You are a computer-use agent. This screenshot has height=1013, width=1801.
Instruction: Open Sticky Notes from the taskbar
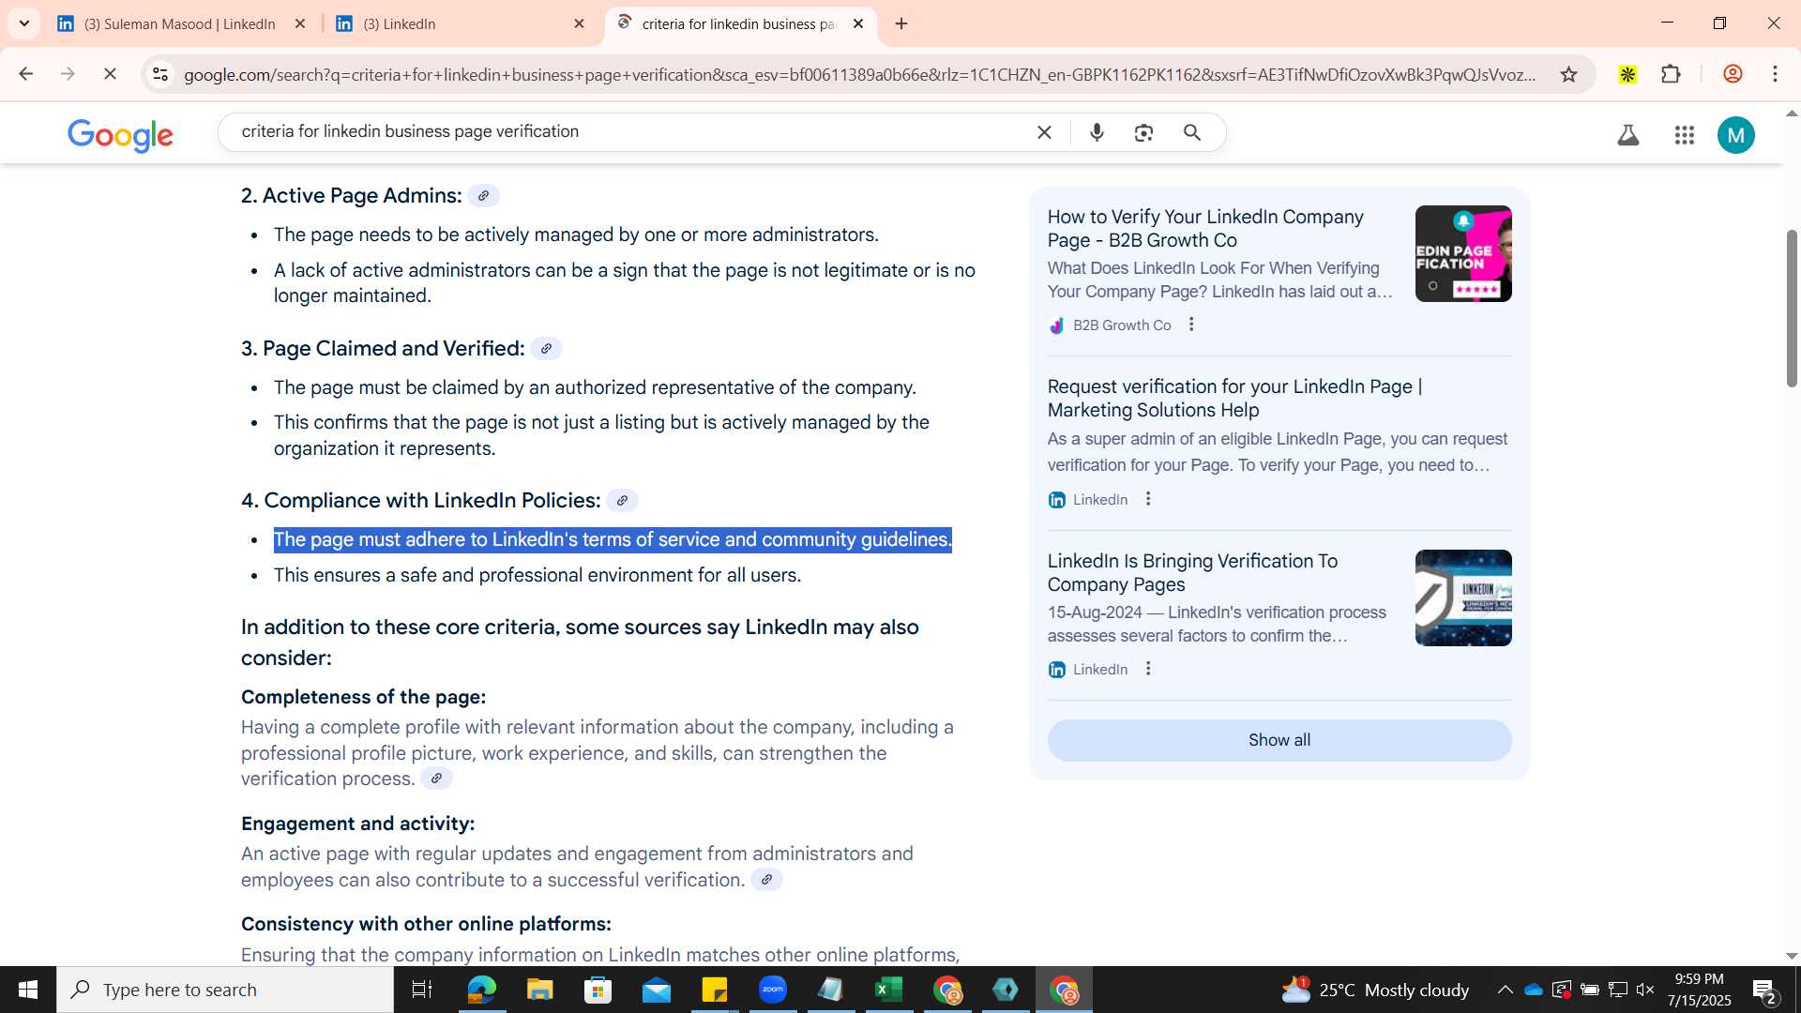715,990
